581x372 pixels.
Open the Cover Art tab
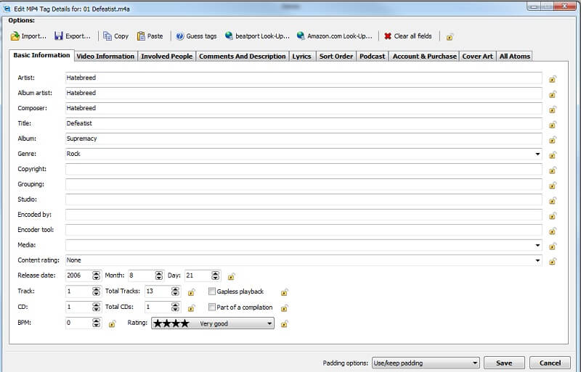coord(477,56)
